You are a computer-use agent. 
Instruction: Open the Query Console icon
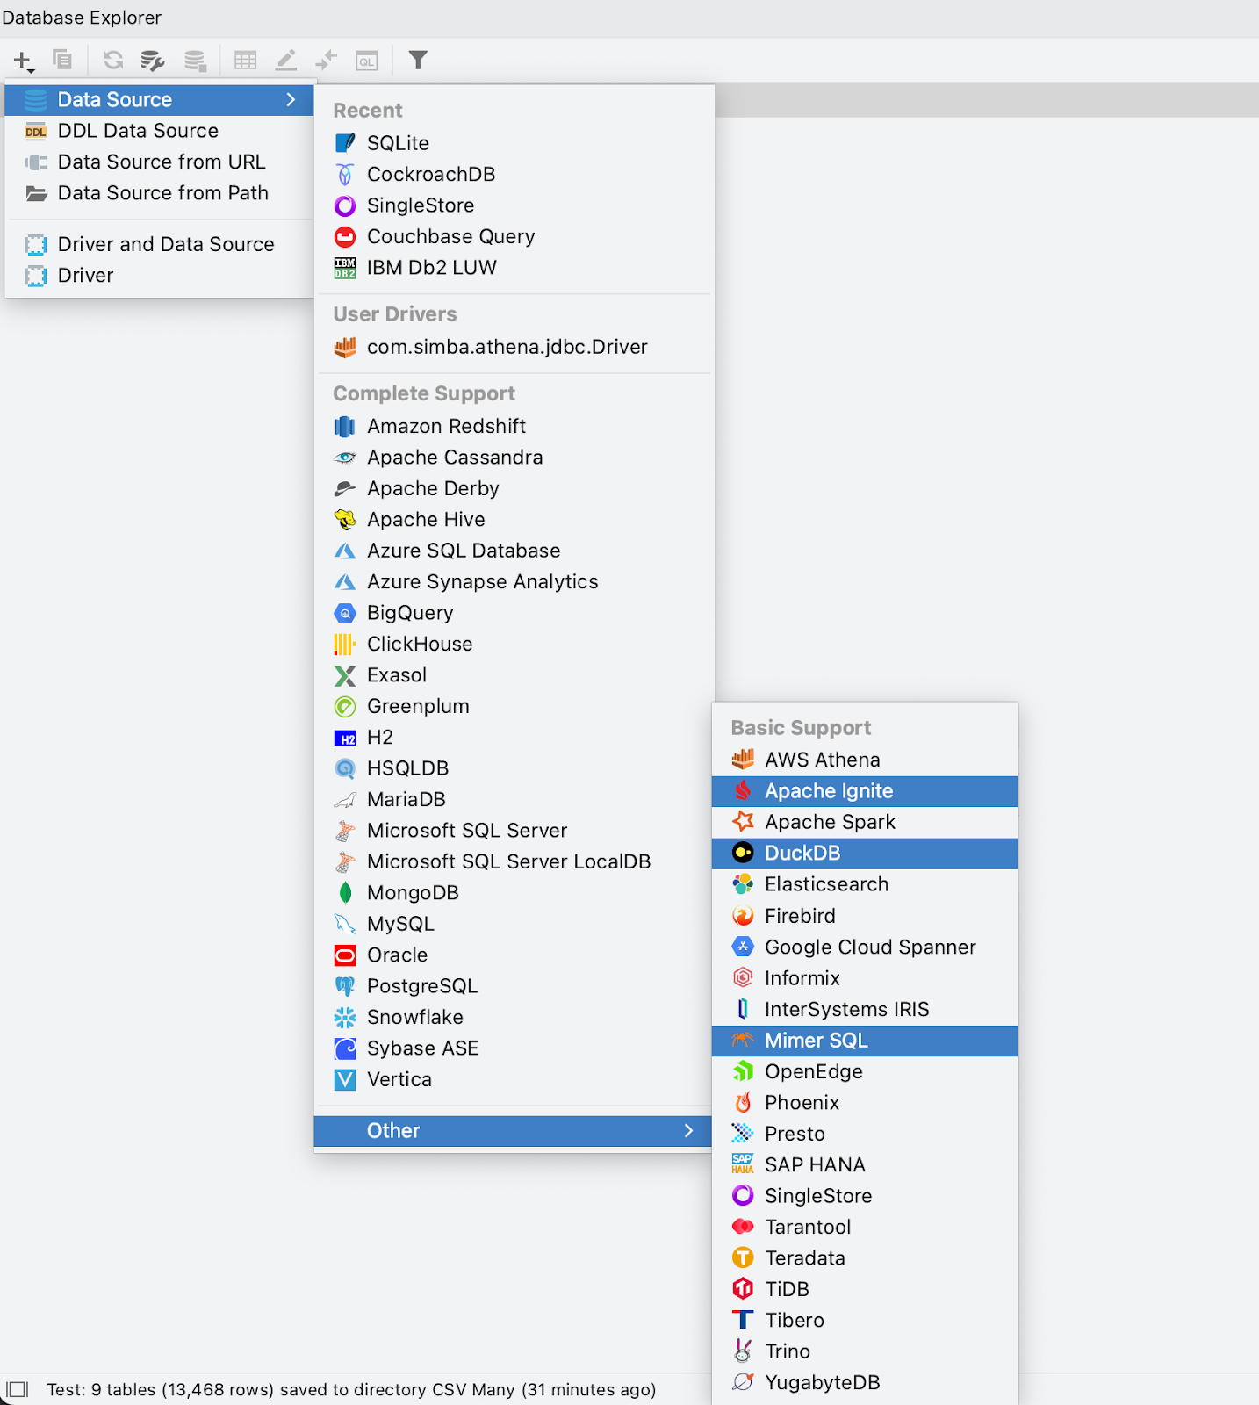click(367, 61)
